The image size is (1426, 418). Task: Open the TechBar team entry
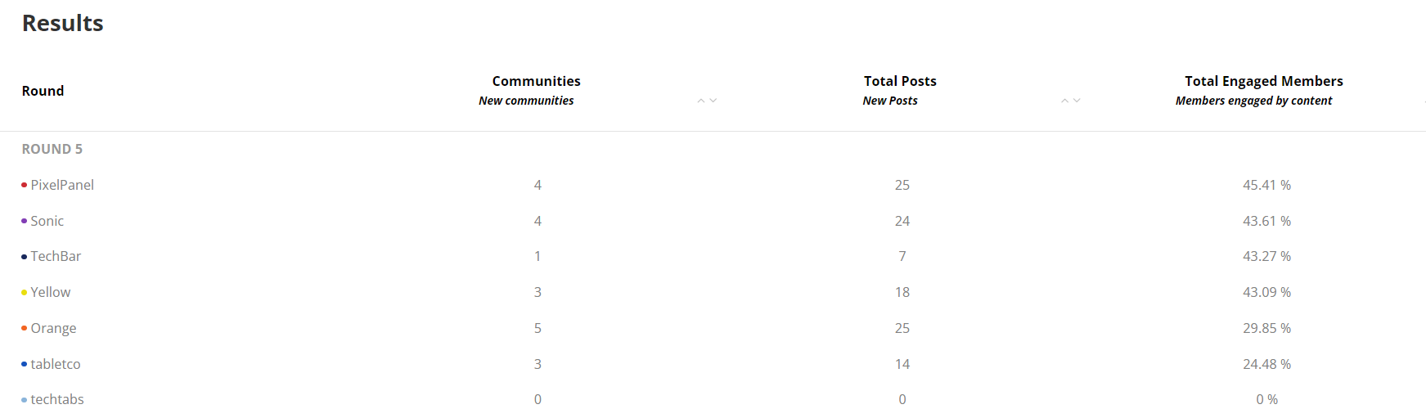point(56,256)
